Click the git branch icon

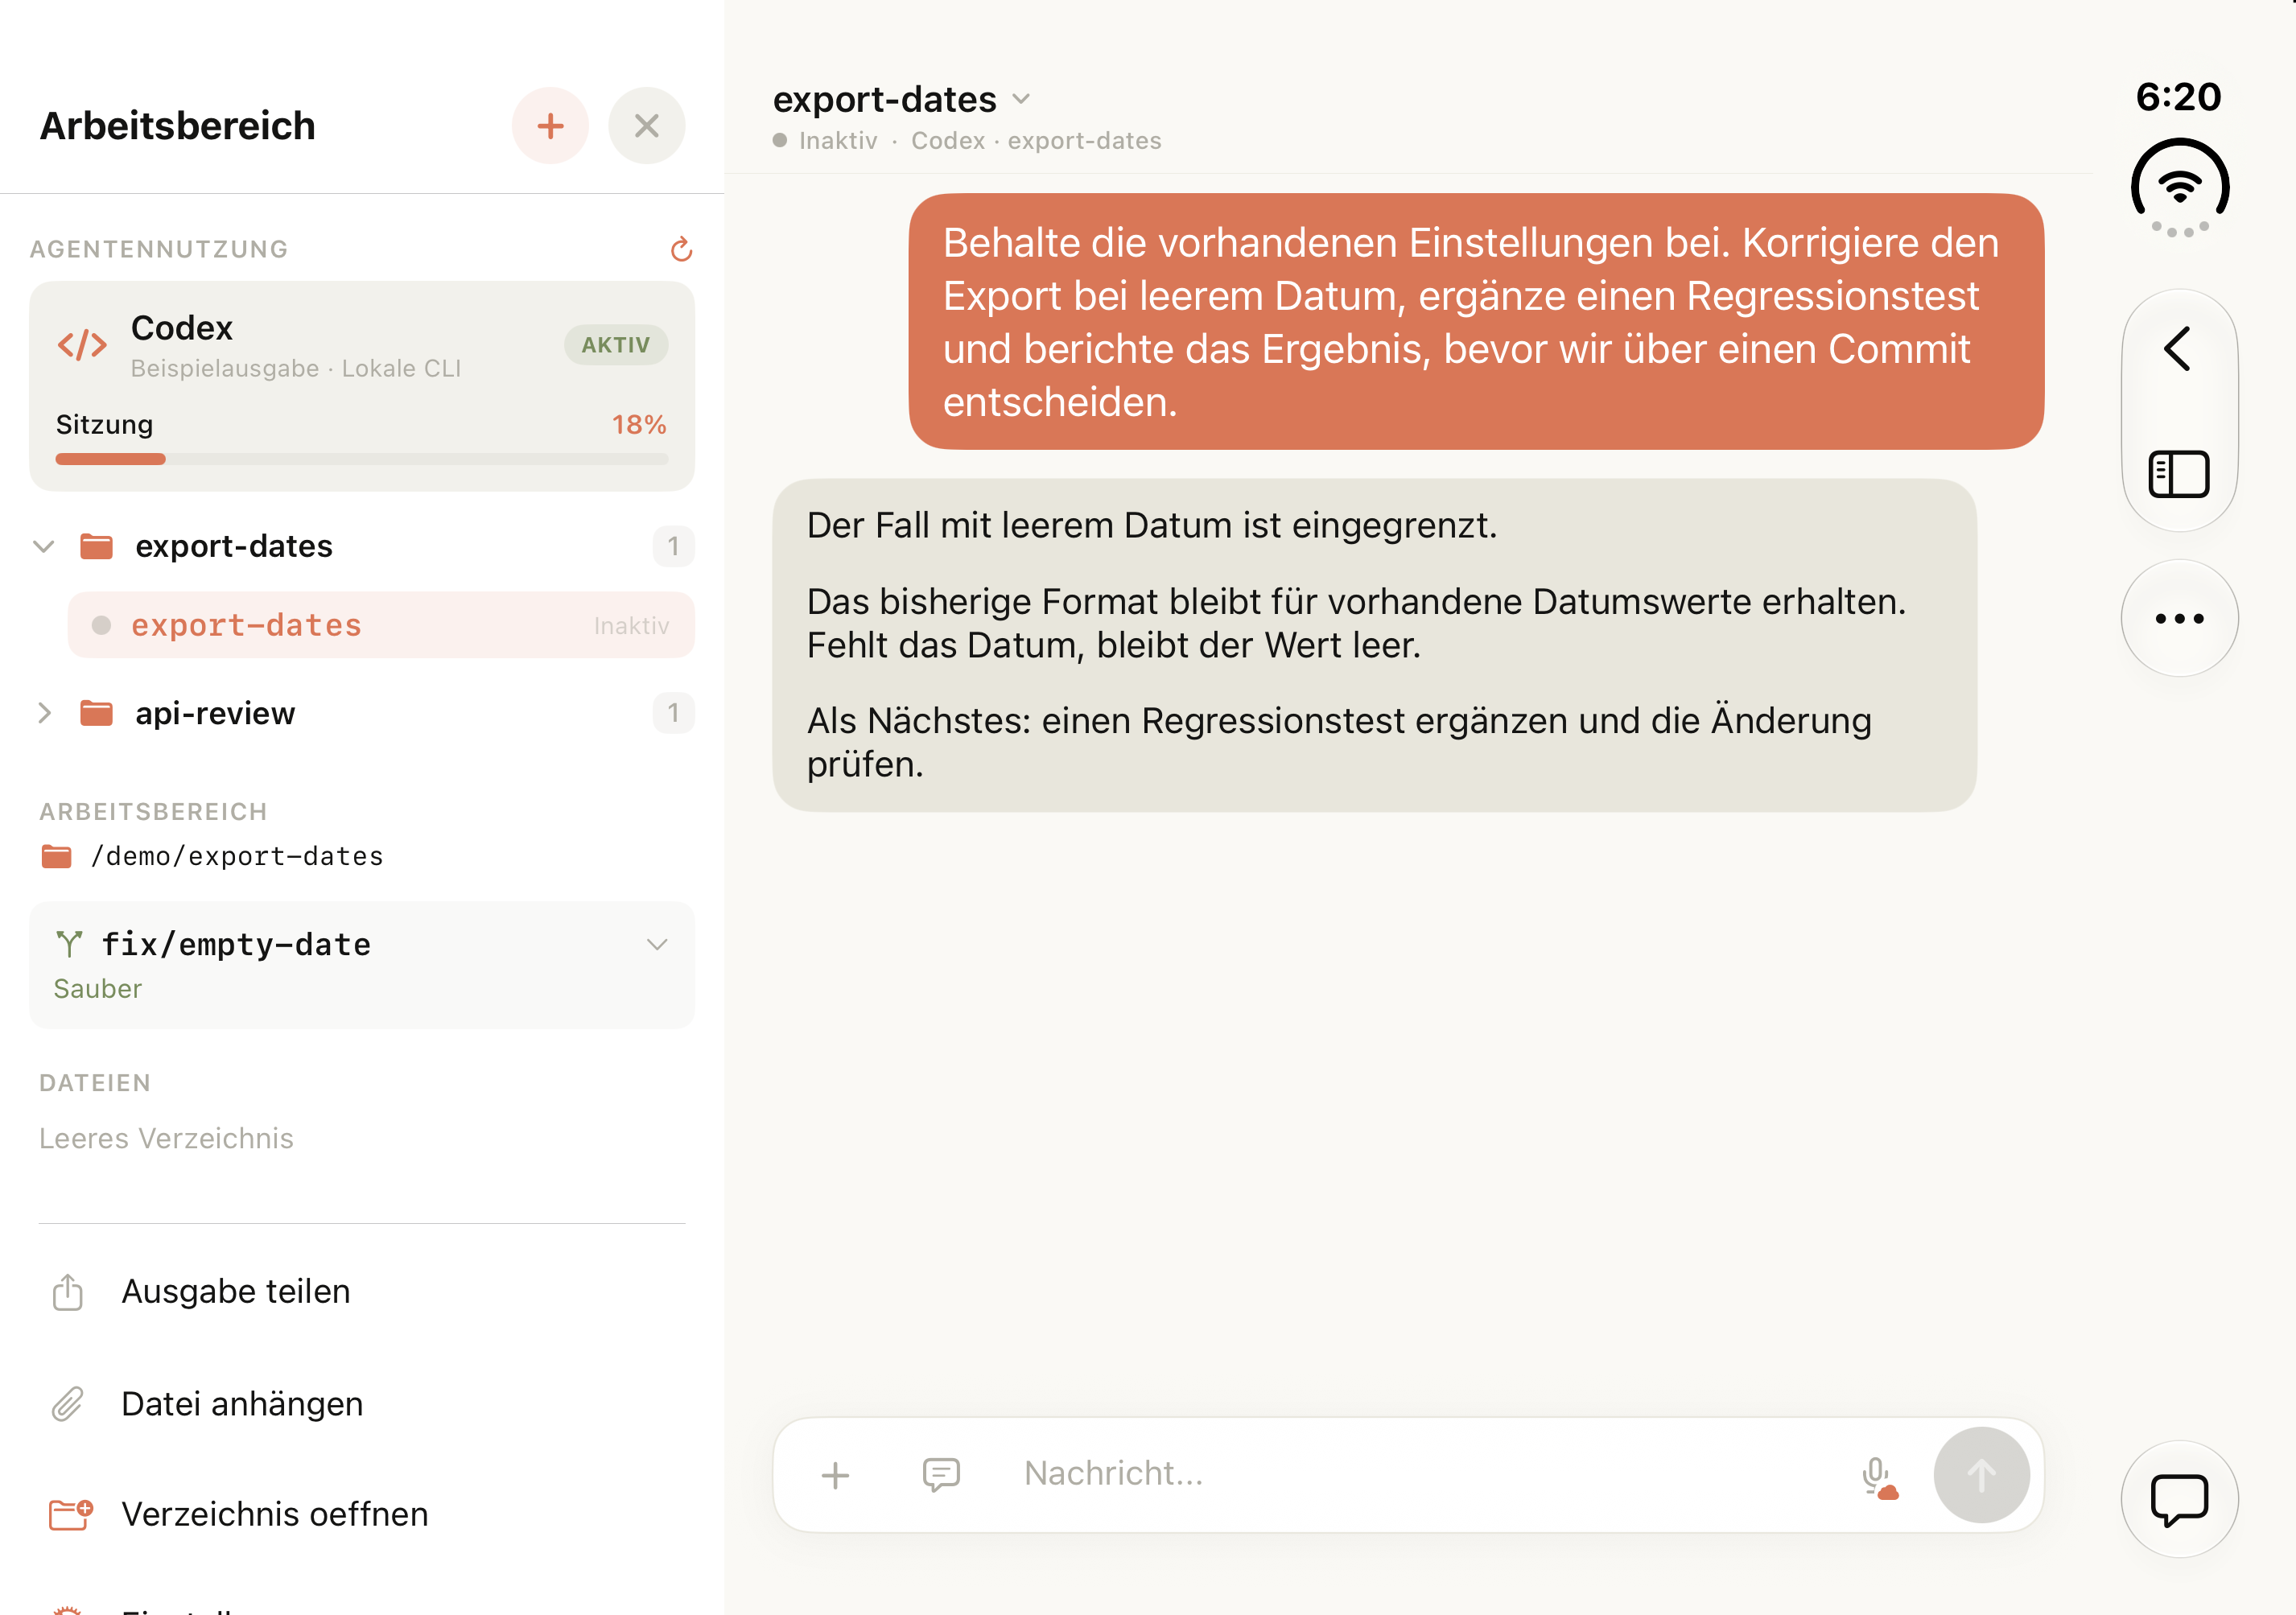click(x=69, y=944)
